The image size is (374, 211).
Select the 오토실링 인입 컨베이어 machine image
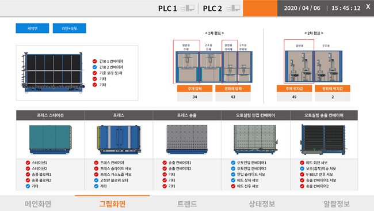coord(255,140)
